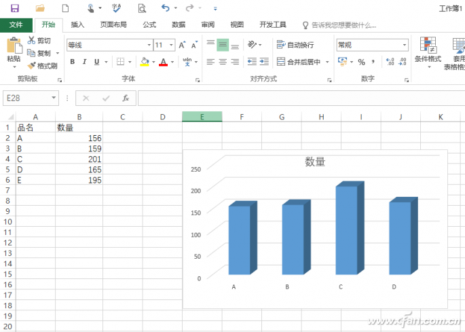
Task: Expand the borders dropdown arrow
Action: pyautogui.click(x=130, y=62)
